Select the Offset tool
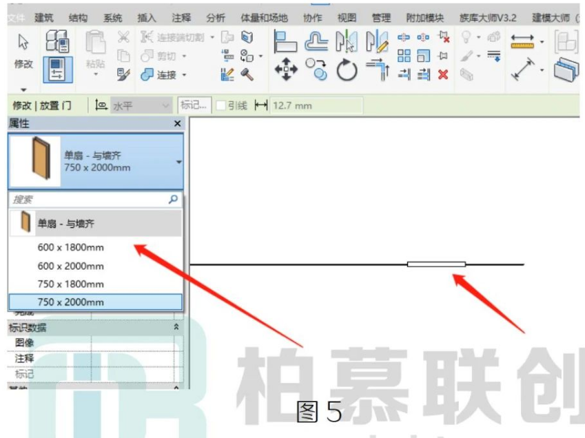Screen dimensions: 585x438 click(316, 41)
